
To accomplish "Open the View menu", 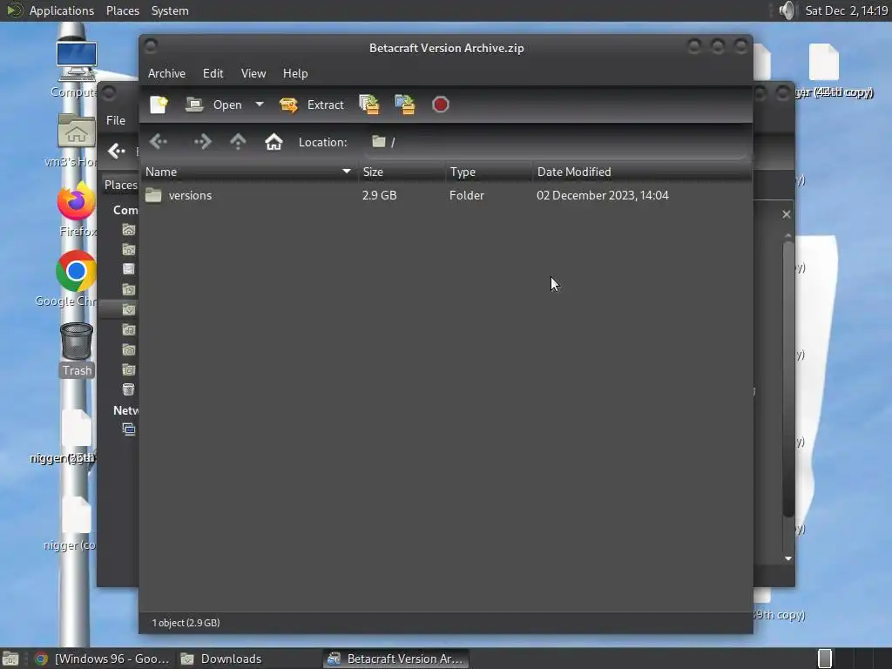I will (x=253, y=73).
